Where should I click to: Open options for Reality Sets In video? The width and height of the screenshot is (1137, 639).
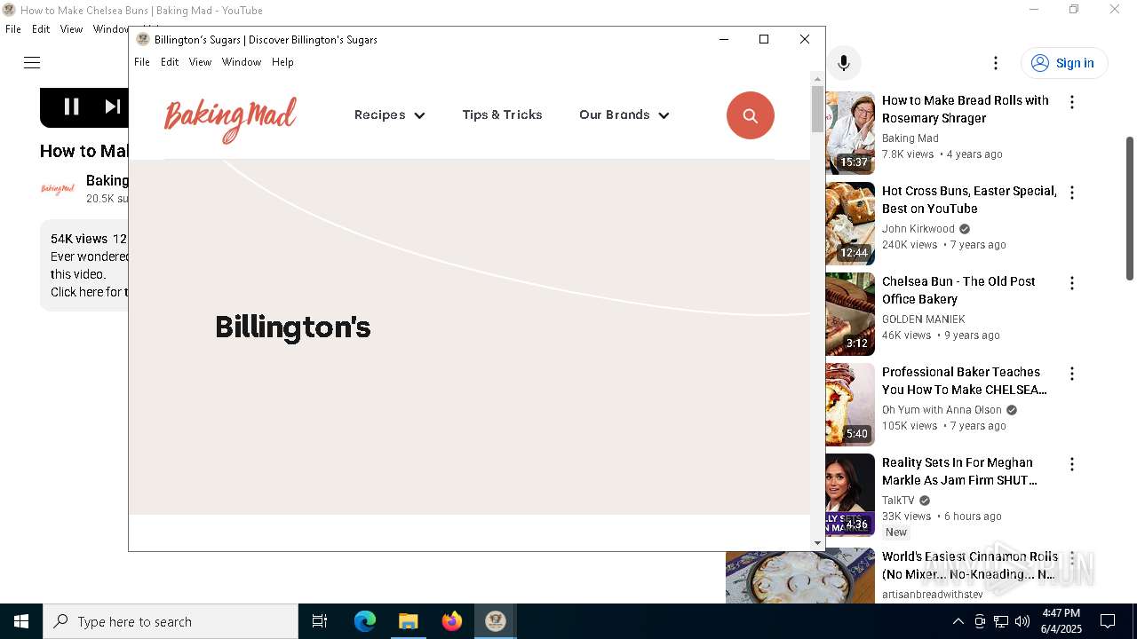[x=1072, y=464]
